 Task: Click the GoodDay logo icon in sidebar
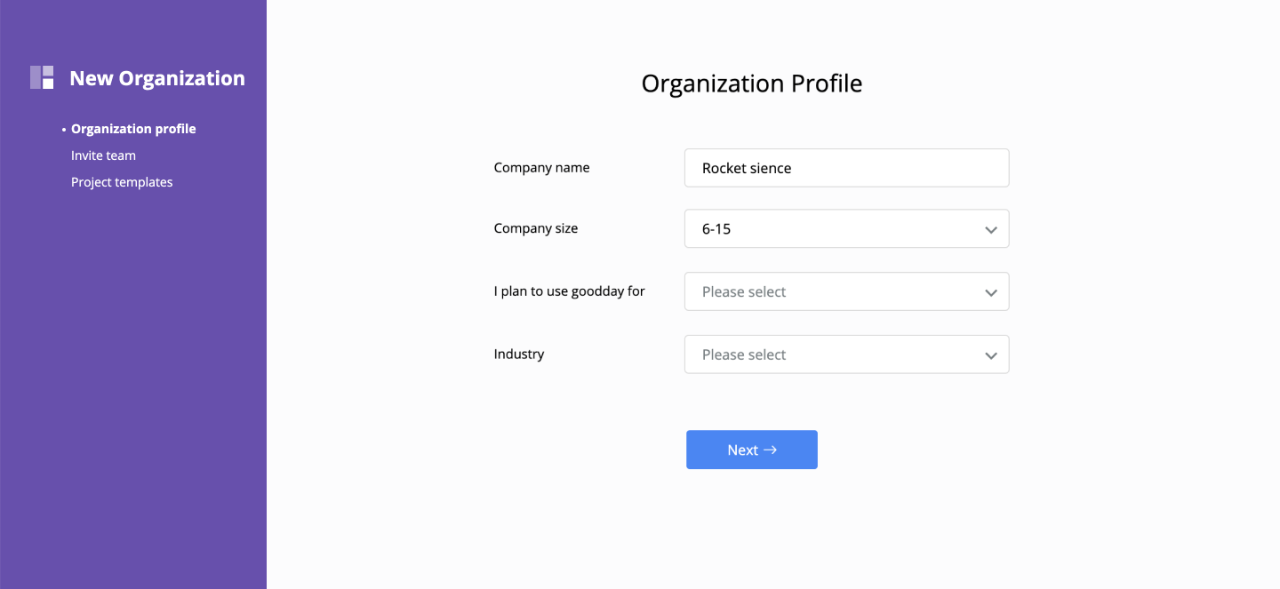[42, 77]
